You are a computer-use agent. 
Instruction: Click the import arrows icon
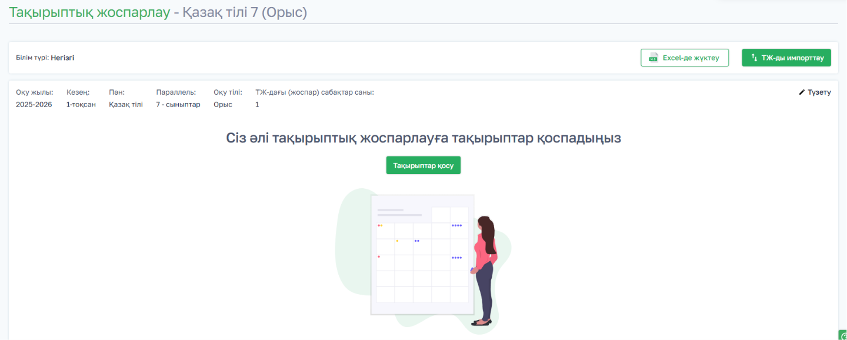click(754, 58)
